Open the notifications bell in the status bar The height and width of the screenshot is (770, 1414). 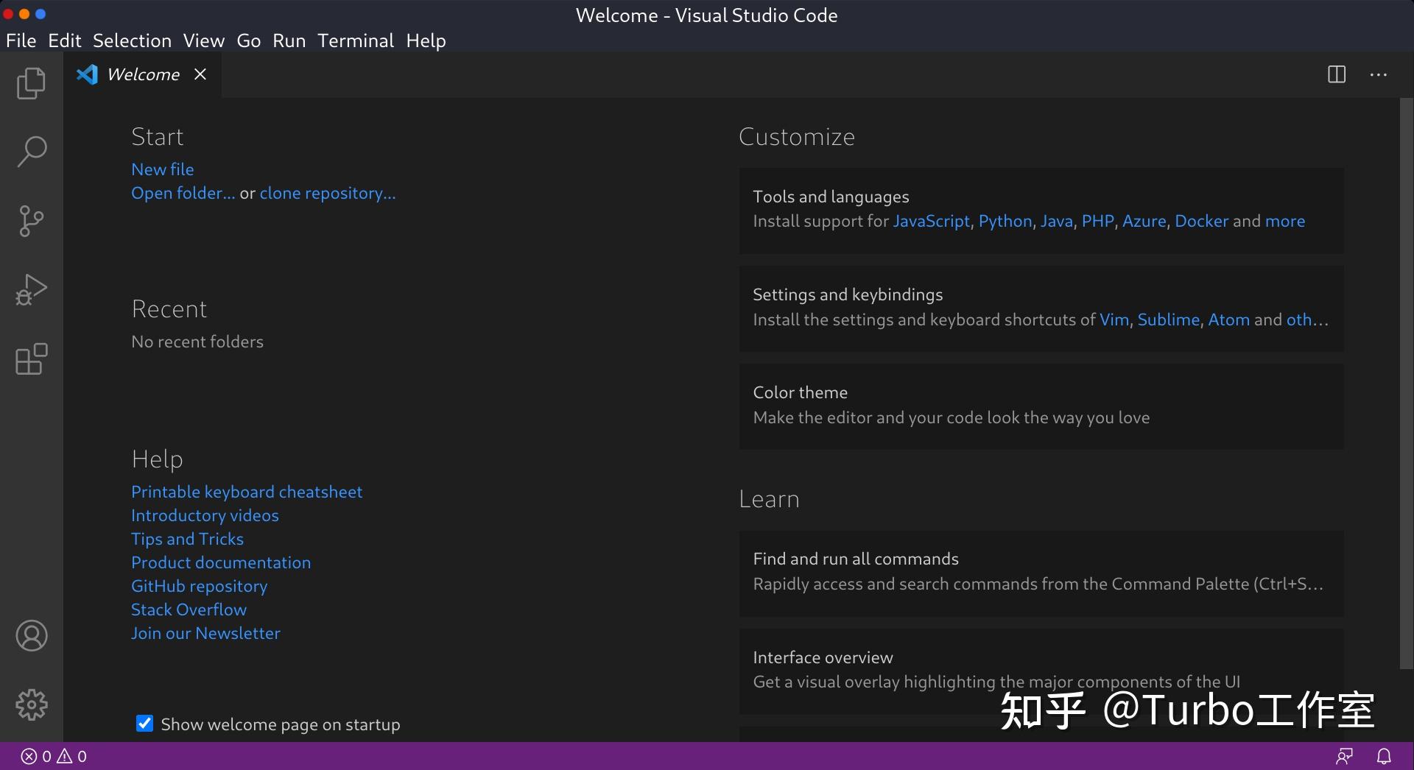[x=1383, y=755]
